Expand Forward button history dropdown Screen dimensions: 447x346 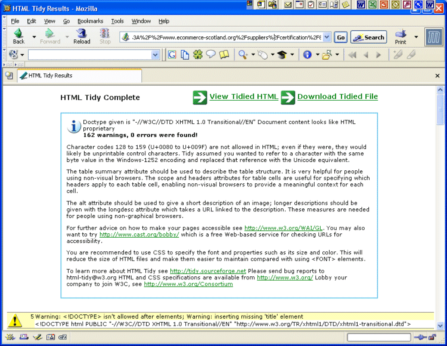(x=67, y=37)
